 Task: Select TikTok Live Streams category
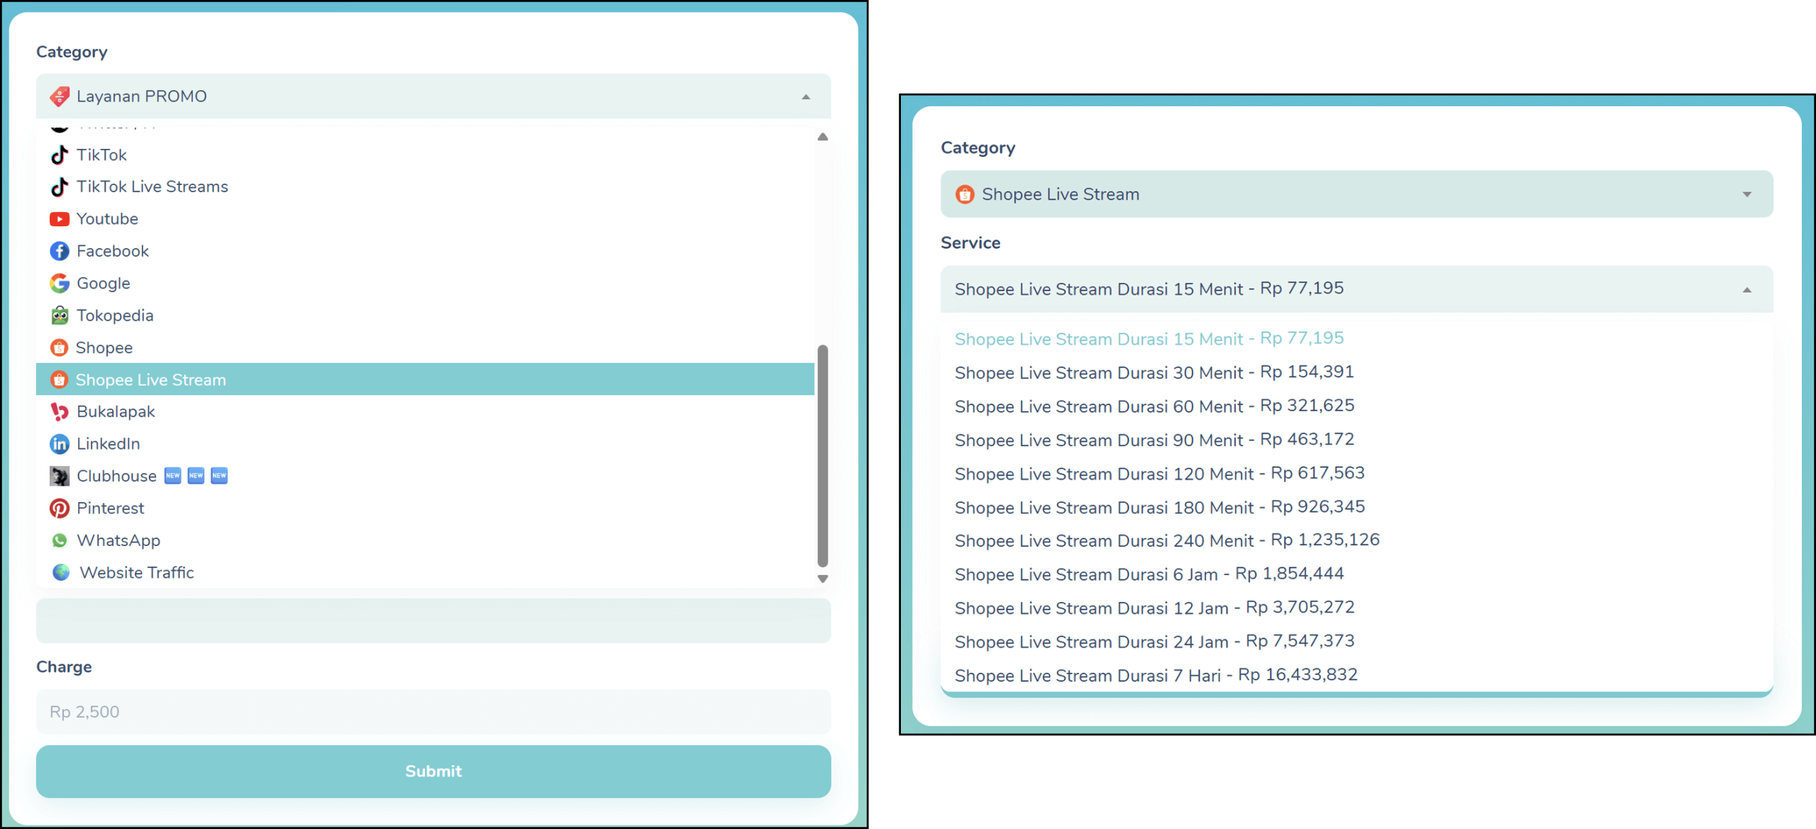click(x=152, y=187)
